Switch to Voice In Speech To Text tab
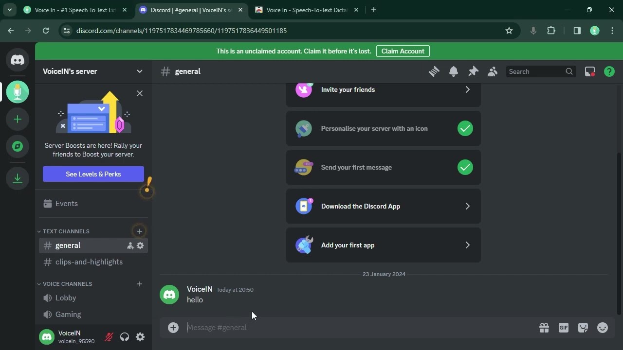 click(x=75, y=10)
